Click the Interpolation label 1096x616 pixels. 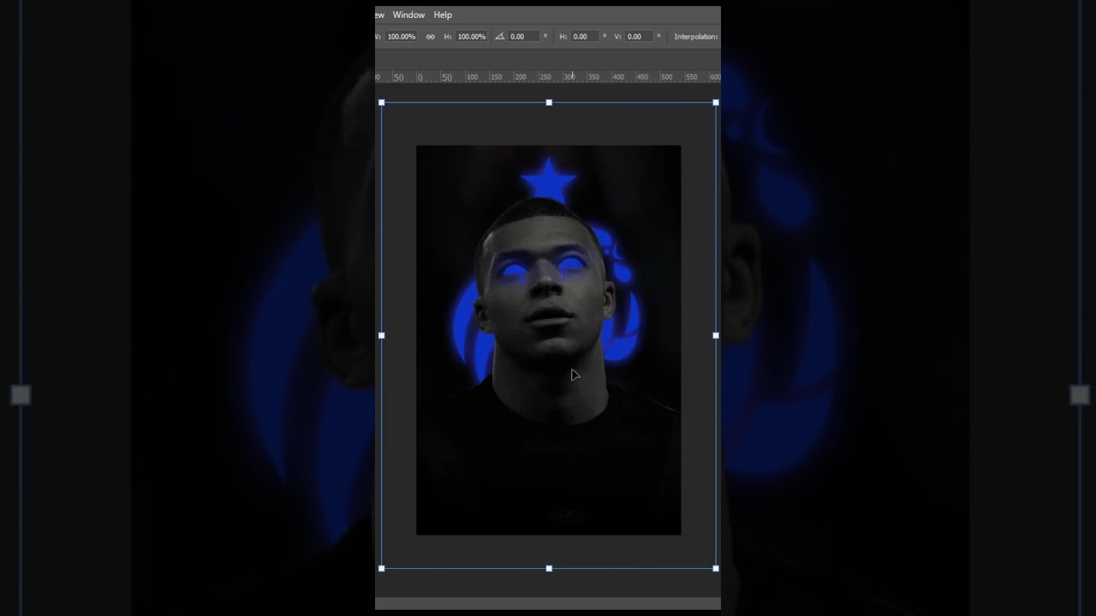[695, 37]
